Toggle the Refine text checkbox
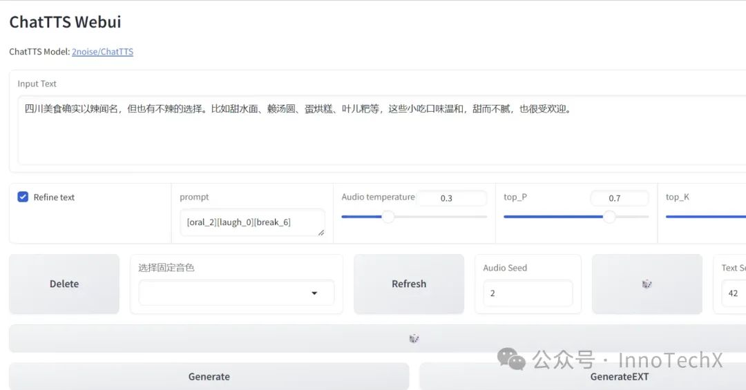 [x=23, y=197]
